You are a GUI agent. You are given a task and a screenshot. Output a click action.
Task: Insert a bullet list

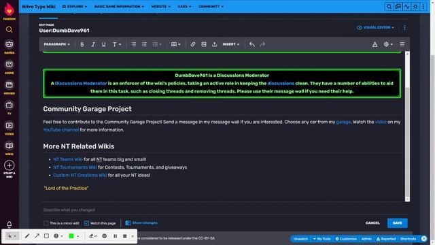[x=133, y=44]
